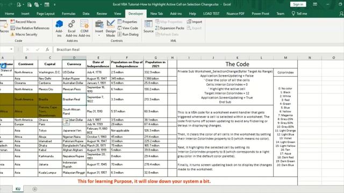
Task: Click the formula bar cancel X icon
Action: (x=27, y=49)
